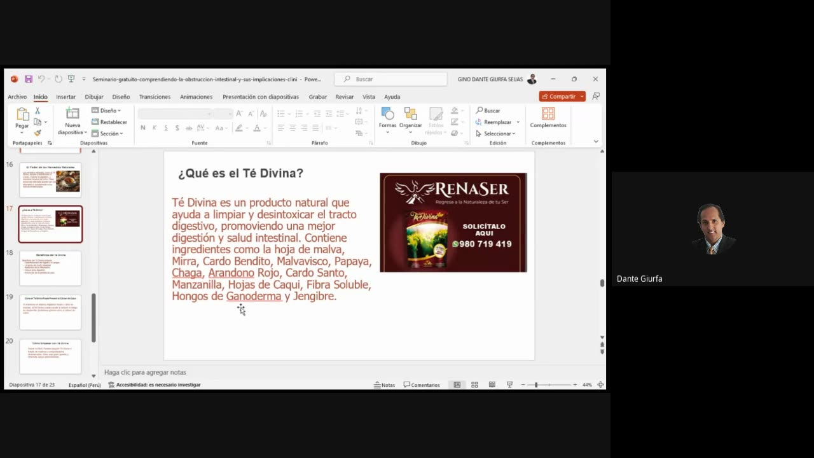This screenshot has width=814, height=458.
Task: Click the font color A swatch
Action: pos(257,128)
